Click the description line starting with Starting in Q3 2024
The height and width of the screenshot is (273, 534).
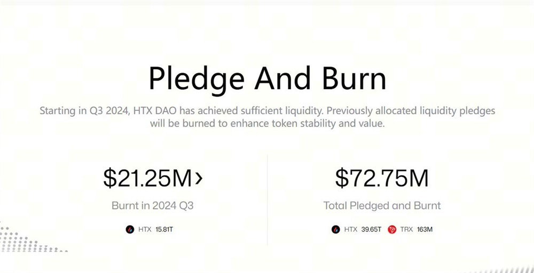[x=267, y=111]
